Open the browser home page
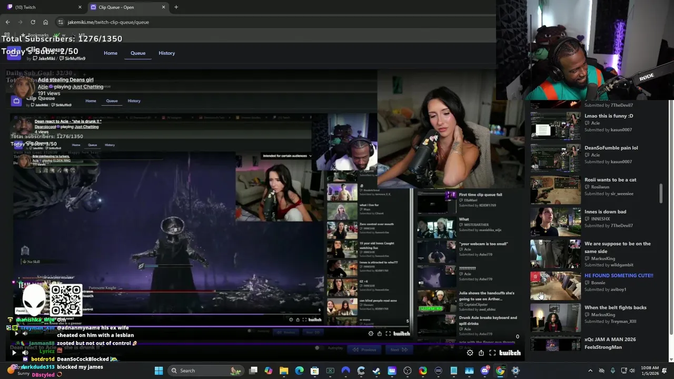This screenshot has width=674, height=379. click(45, 22)
